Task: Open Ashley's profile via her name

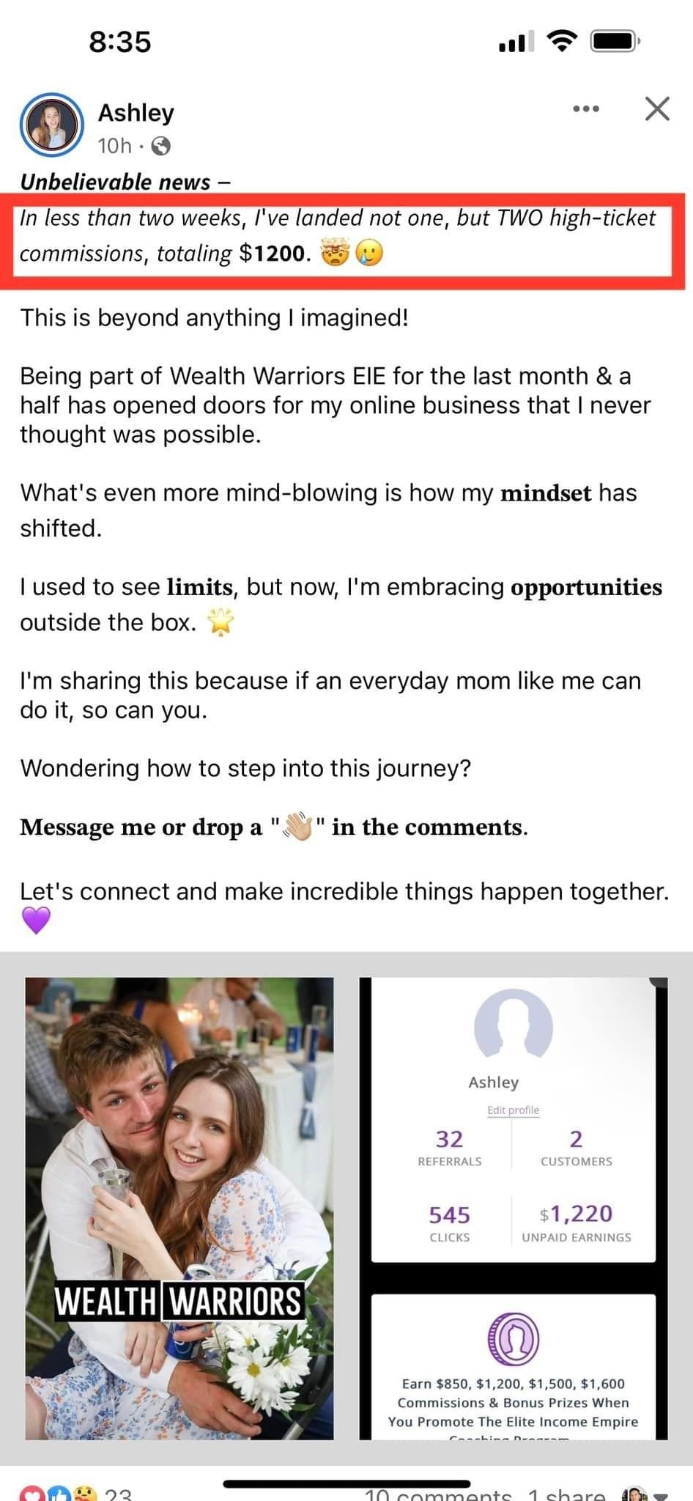Action: [x=136, y=113]
